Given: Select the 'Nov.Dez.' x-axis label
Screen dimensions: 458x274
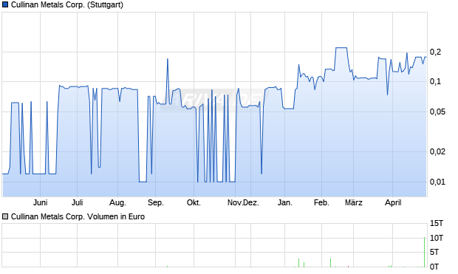Looking at the screenshot, I should coord(243,202).
